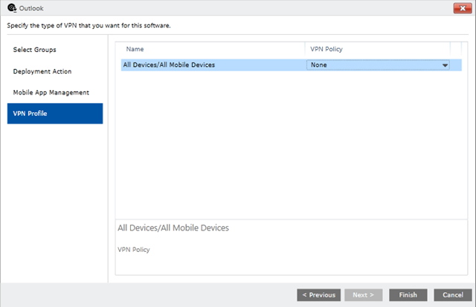Screen dimensions: 476x307
Task: Click the Outlook title text
Action: tap(31, 8)
